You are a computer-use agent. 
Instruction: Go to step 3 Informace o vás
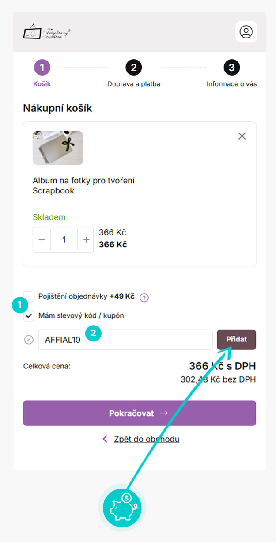click(231, 68)
